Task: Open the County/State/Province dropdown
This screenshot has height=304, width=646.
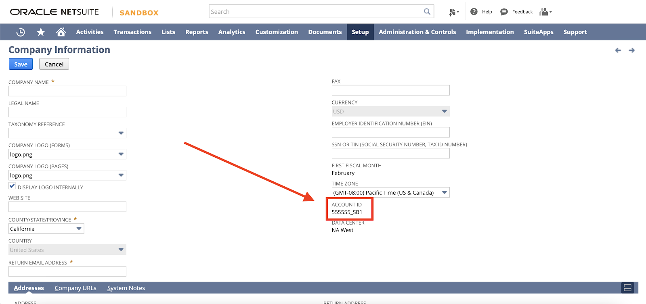Action: [79, 229]
